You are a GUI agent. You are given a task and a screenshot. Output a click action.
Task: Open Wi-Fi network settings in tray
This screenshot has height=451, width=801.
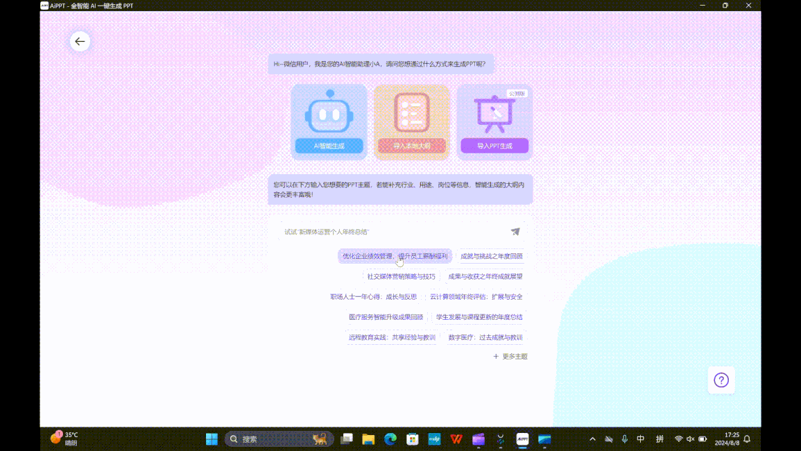678,439
